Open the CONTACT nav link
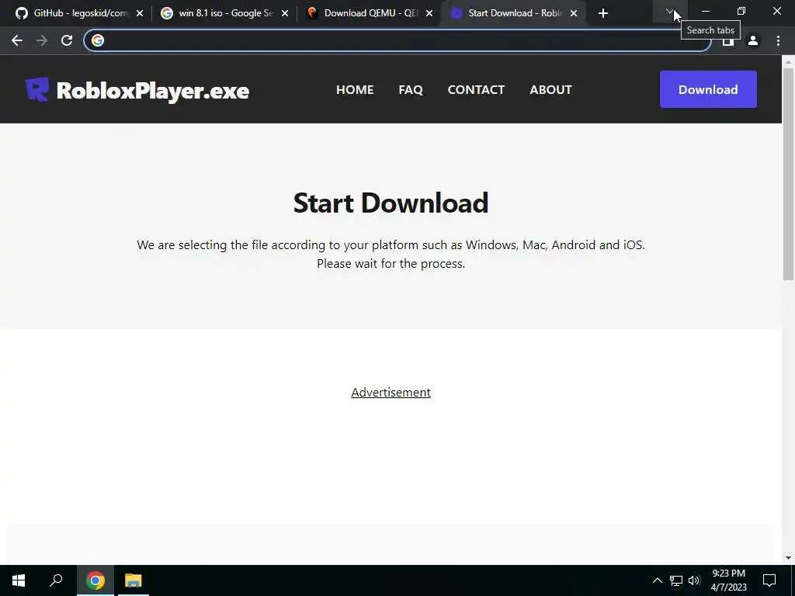 [x=476, y=90]
